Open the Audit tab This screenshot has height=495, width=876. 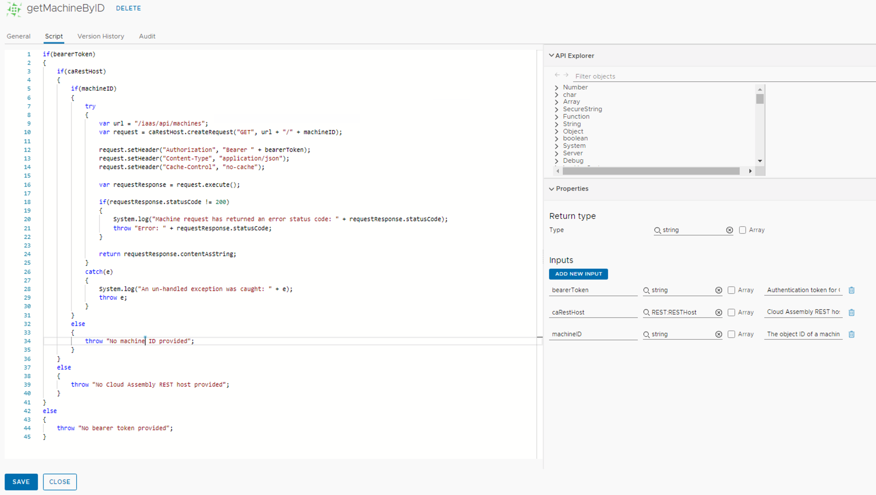click(x=147, y=36)
